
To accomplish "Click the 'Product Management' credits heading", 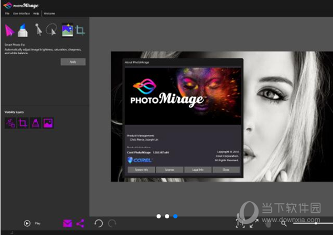I will pos(140,136).
